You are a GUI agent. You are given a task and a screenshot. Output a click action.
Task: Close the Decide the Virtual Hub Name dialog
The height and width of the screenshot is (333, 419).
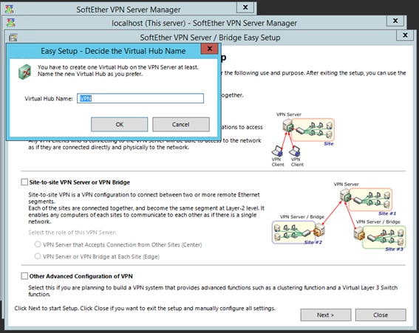(x=210, y=49)
